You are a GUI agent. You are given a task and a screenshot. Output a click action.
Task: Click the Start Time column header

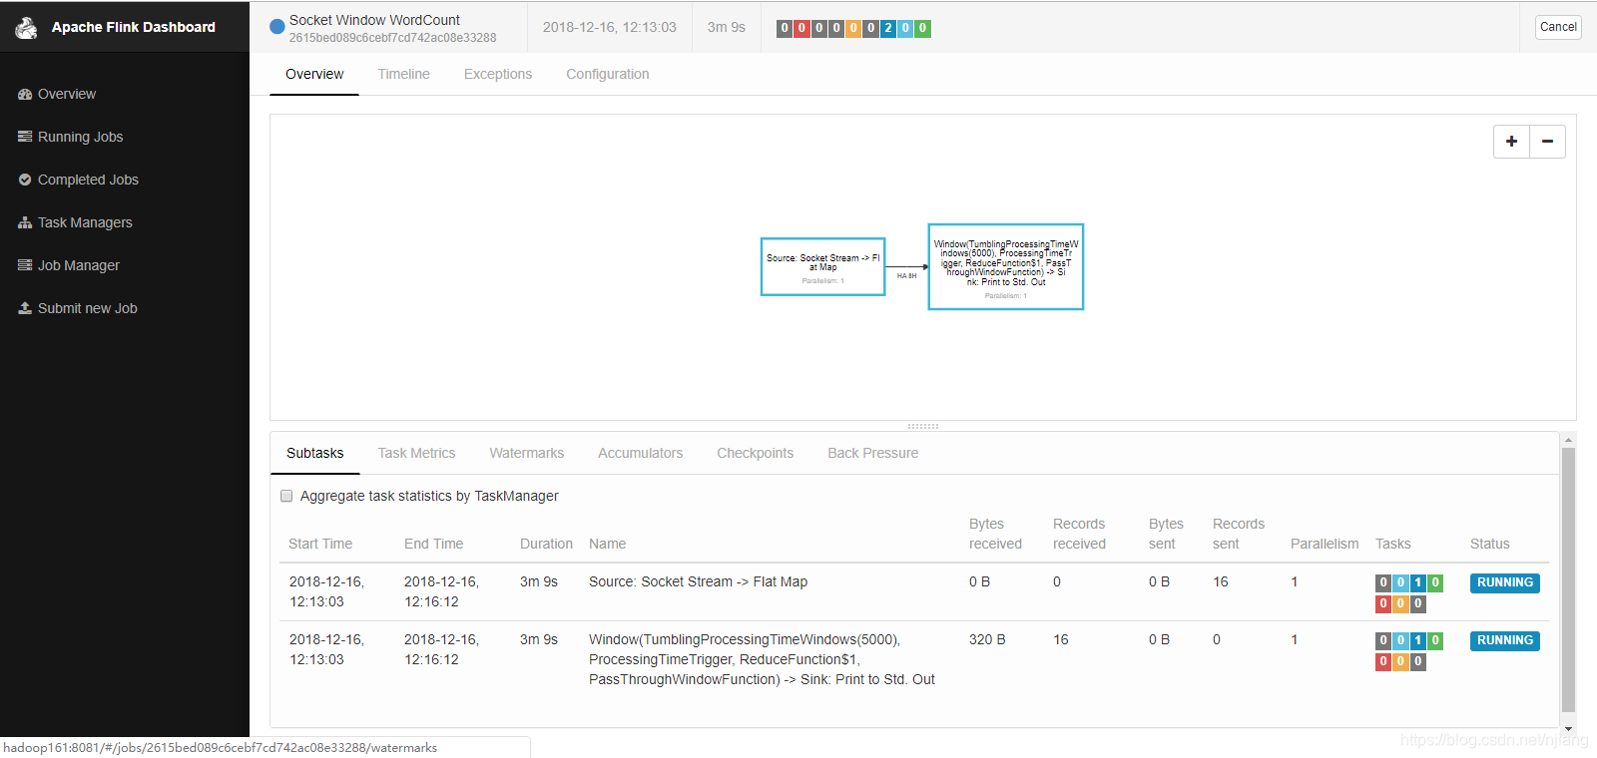pyautogui.click(x=320, y=544)
